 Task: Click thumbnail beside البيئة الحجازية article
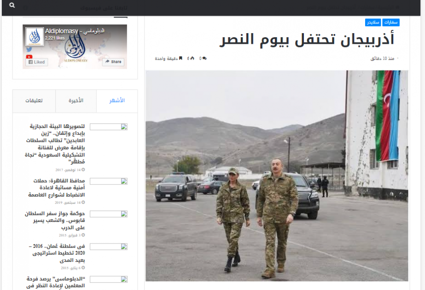(109, 127)
